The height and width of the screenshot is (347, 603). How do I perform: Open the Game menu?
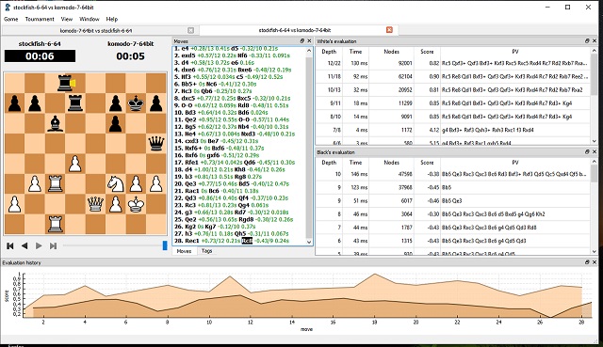pos(11,19)
